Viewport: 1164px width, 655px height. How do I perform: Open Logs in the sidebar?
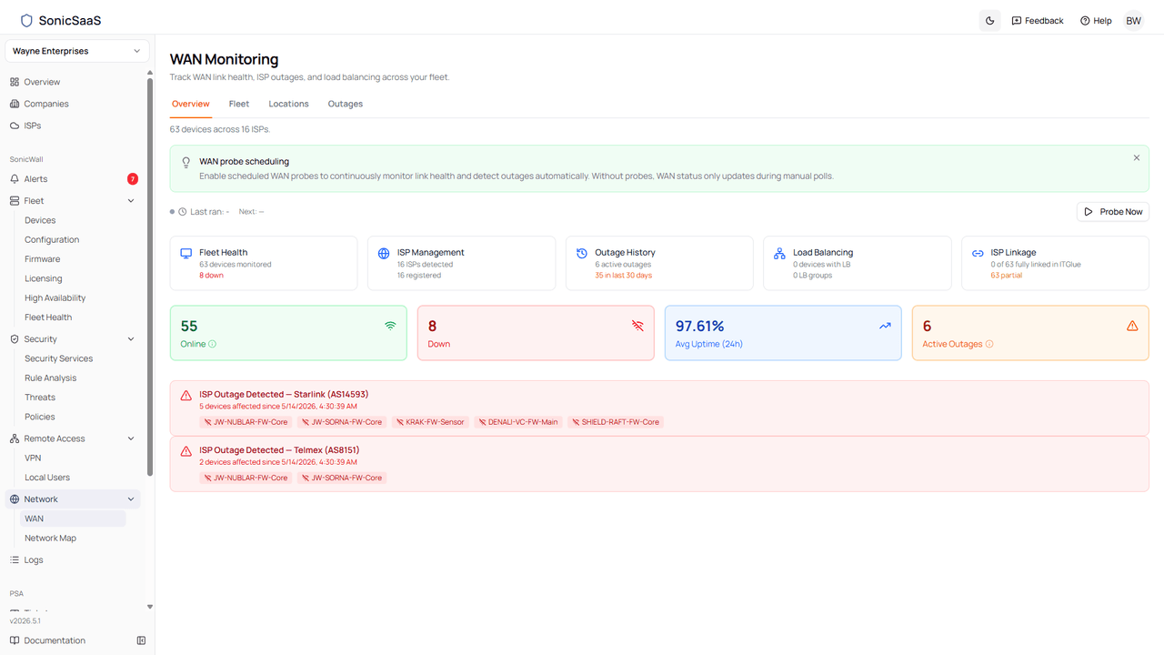pos(34,560)
